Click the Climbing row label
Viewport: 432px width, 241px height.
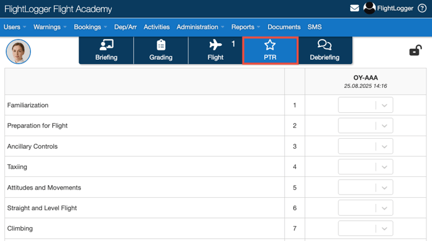pos(20,228)
